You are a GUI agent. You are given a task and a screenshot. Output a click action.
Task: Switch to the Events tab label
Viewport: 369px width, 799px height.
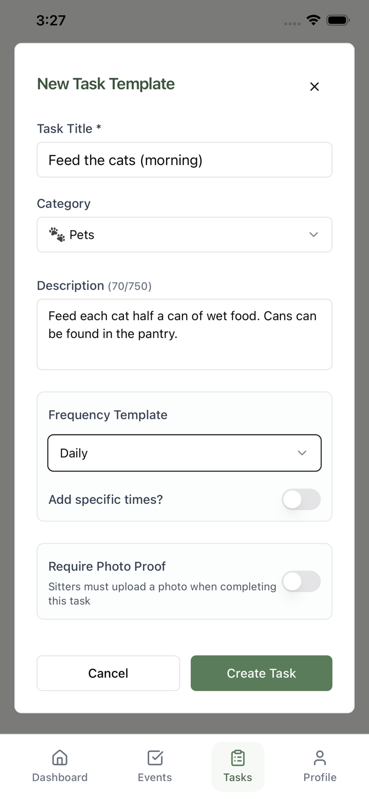pos(155,777)
